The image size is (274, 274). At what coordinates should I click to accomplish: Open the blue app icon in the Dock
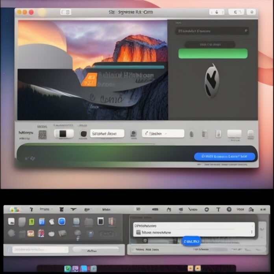click(x=84, y=268)
